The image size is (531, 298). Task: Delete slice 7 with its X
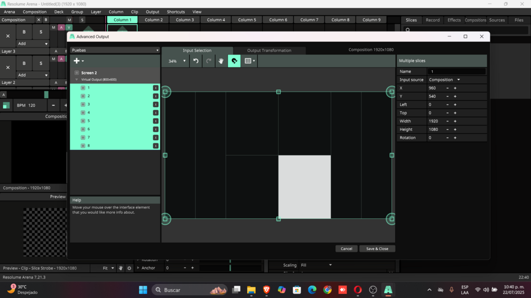click(156, 138)
